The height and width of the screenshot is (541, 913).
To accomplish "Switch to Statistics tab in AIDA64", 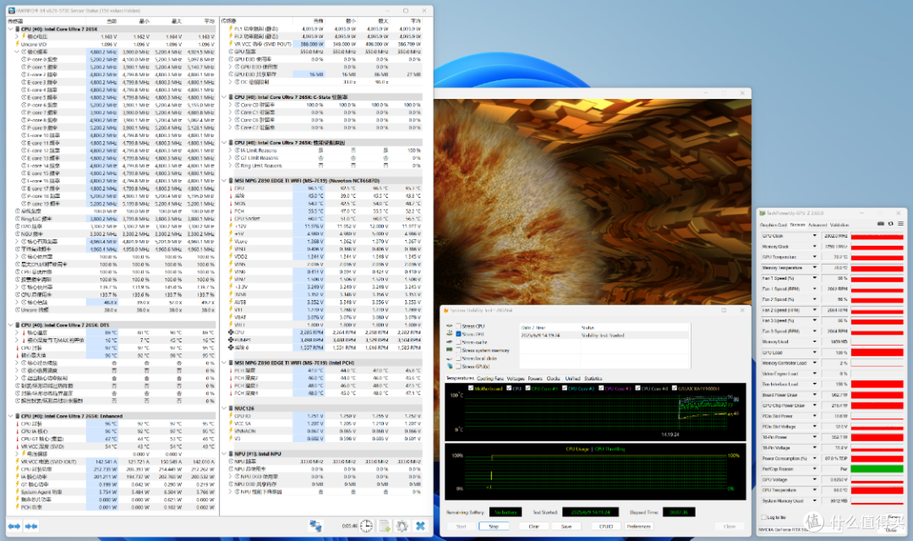I will pos(593,379).
